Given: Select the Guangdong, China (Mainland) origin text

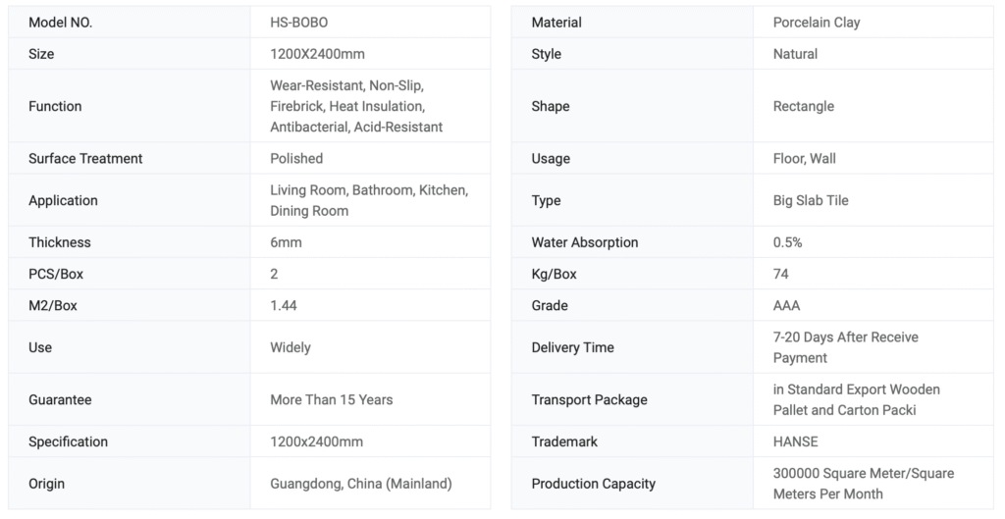Looking at the screenshot, I should click(361, 484).
